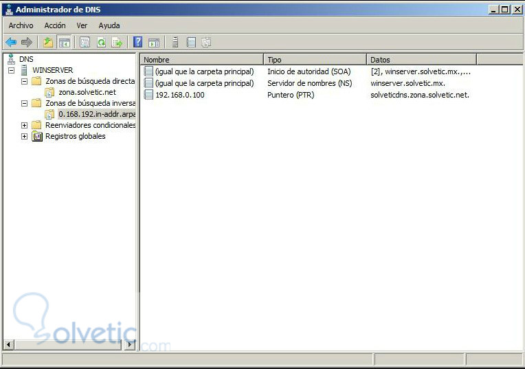Open the Ver menu

[x=82, y=25]
